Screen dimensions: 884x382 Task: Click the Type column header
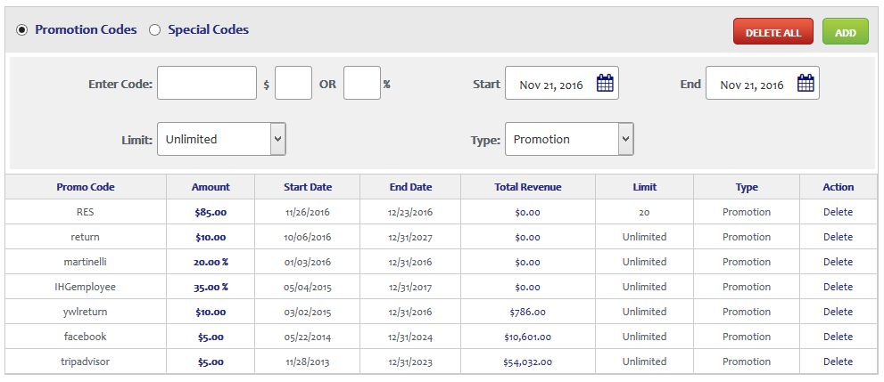click(747, 187)
